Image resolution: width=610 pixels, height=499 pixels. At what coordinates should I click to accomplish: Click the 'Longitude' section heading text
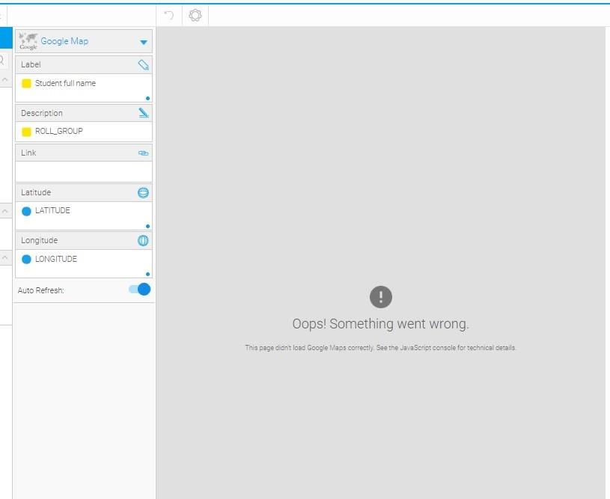tap(39, 240)
